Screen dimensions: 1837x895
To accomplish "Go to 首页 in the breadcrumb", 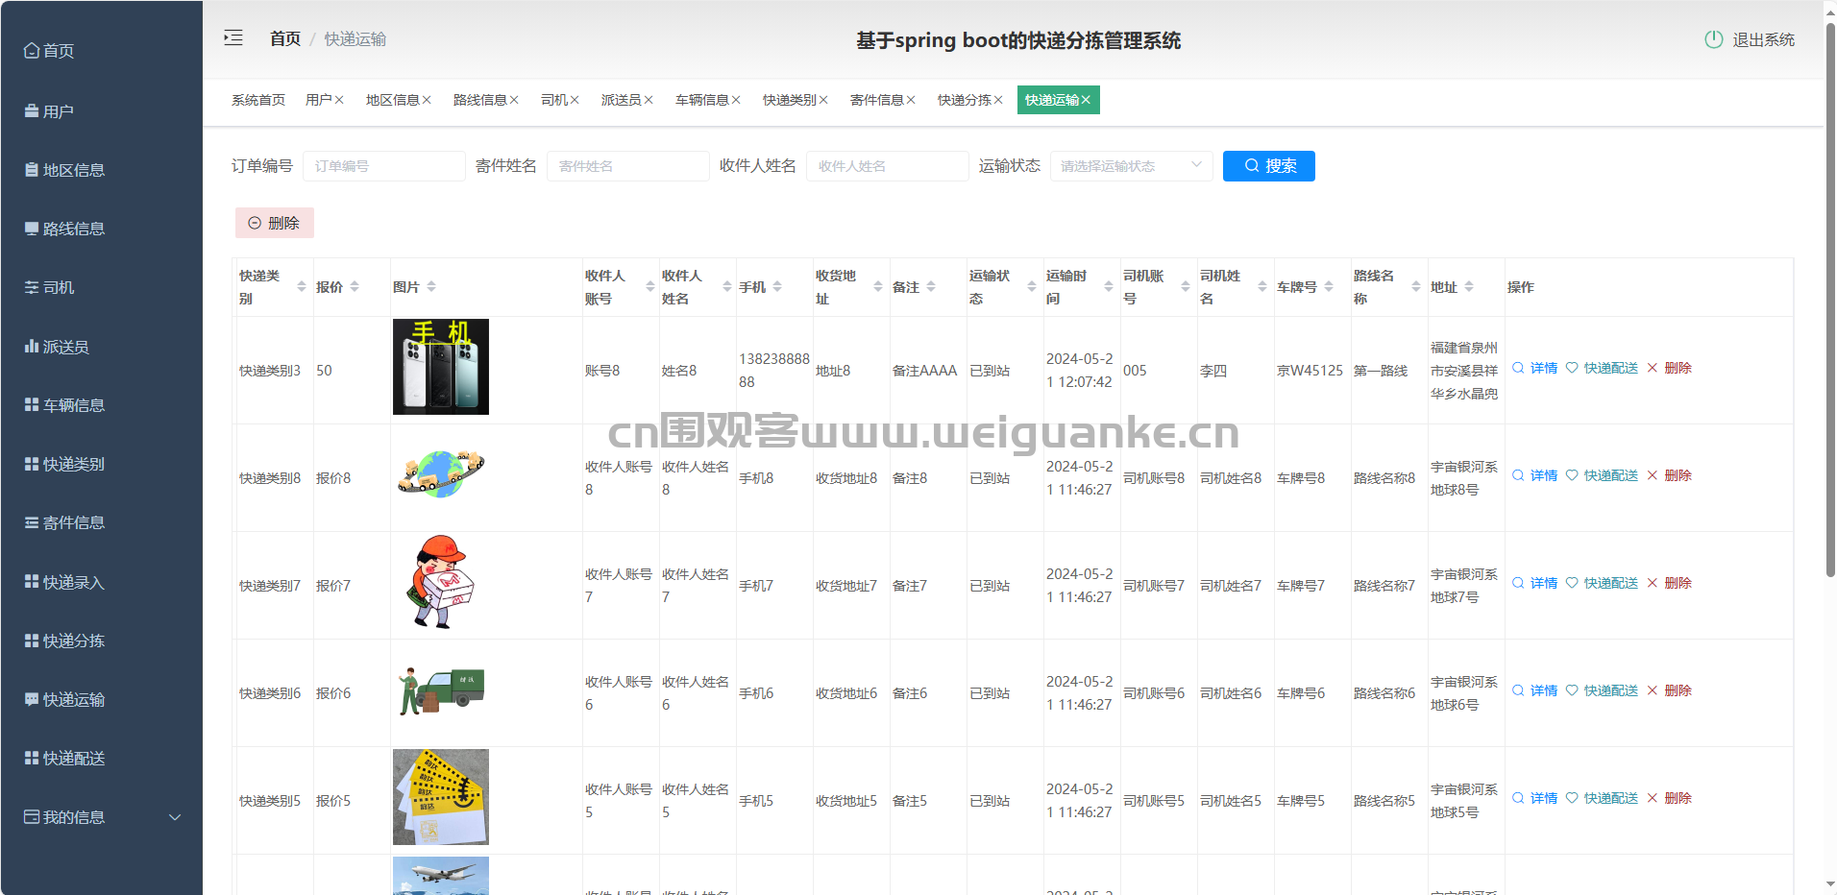I will point(284,39).
